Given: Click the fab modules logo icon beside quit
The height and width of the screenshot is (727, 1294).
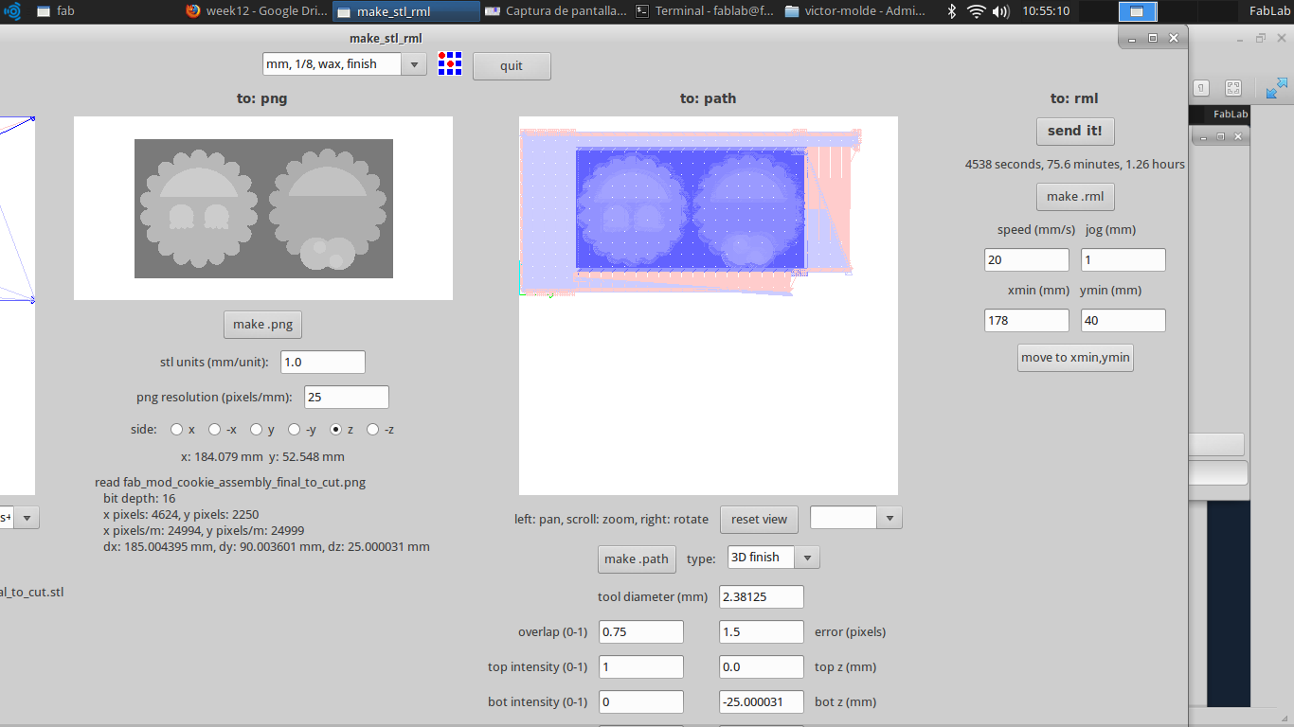Looking at the screenshot, I should click(x=449, y=63).
